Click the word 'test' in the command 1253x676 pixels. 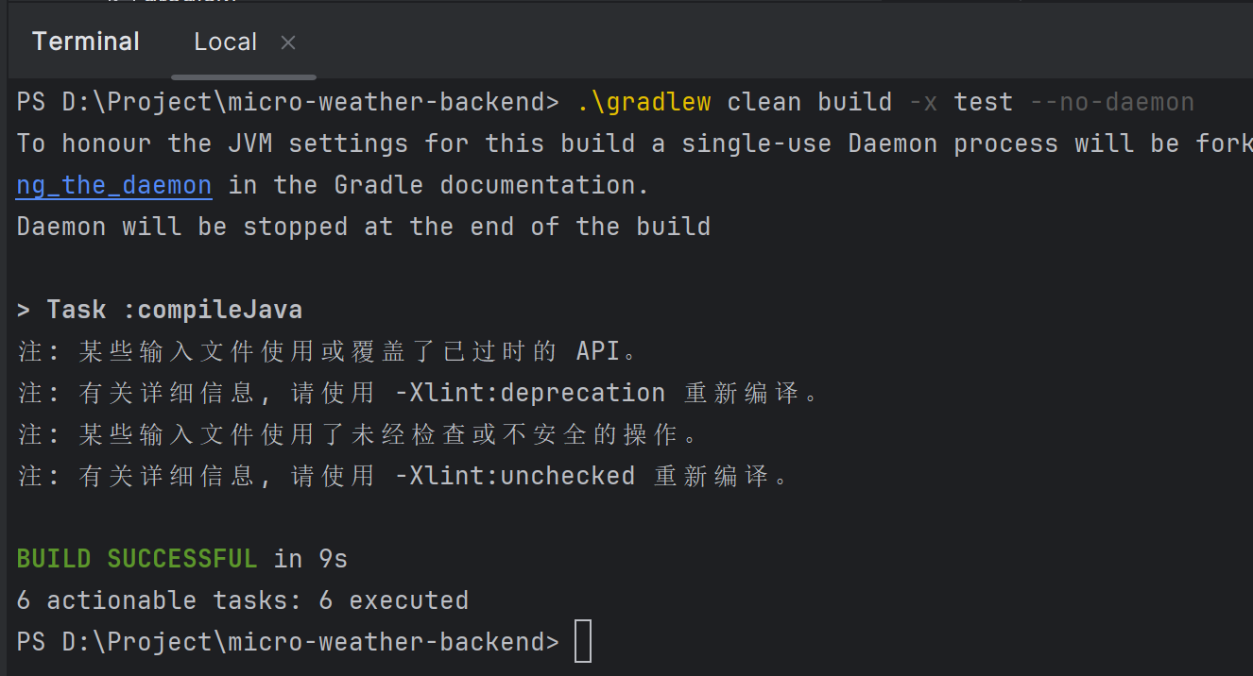[x=983, y=102]
